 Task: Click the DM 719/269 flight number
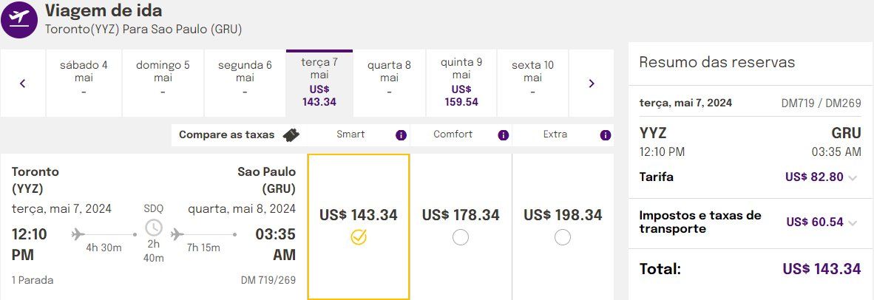268,280
